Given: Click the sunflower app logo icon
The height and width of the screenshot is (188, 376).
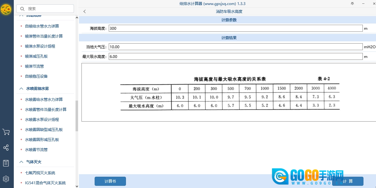Looking at the screenshot, I should click(6, 10).
